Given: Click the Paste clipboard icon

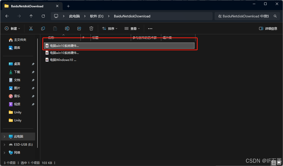Looking at the screenshot, I should 55,28.
